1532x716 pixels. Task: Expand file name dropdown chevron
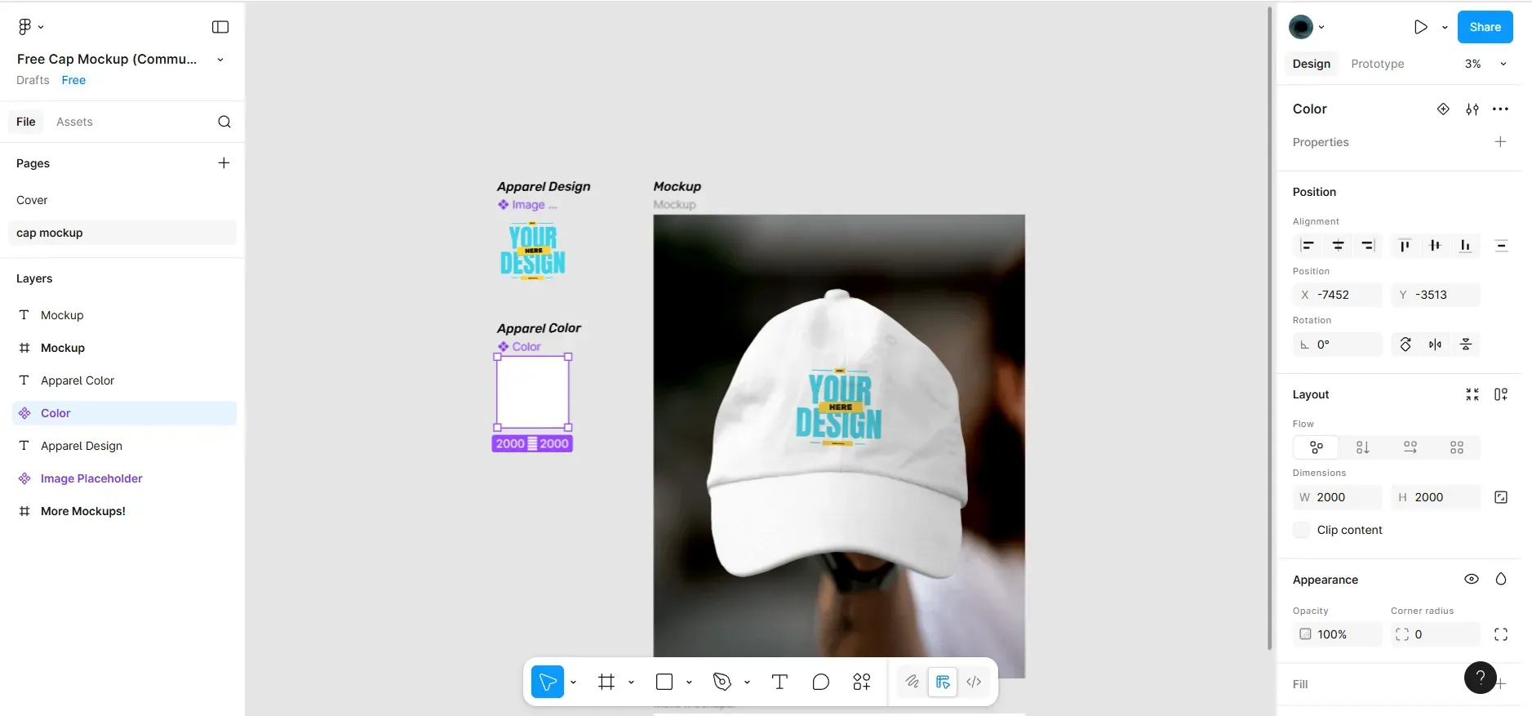pos(220,60)
